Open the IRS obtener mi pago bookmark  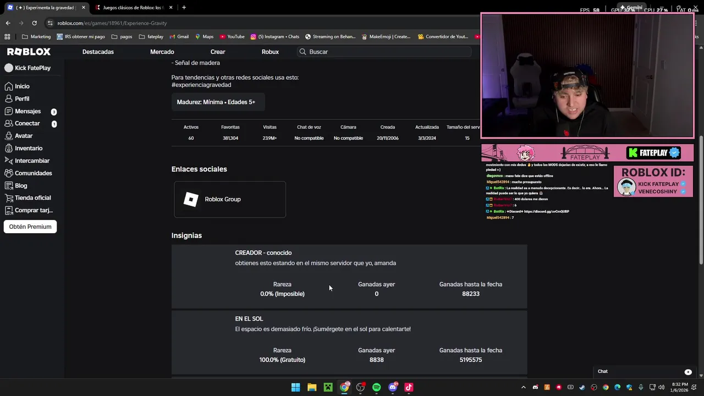[x=81, y=37]
